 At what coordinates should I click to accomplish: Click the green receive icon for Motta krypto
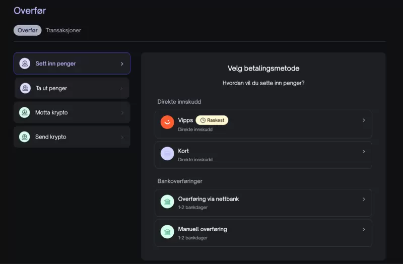(x=24, y=112)
